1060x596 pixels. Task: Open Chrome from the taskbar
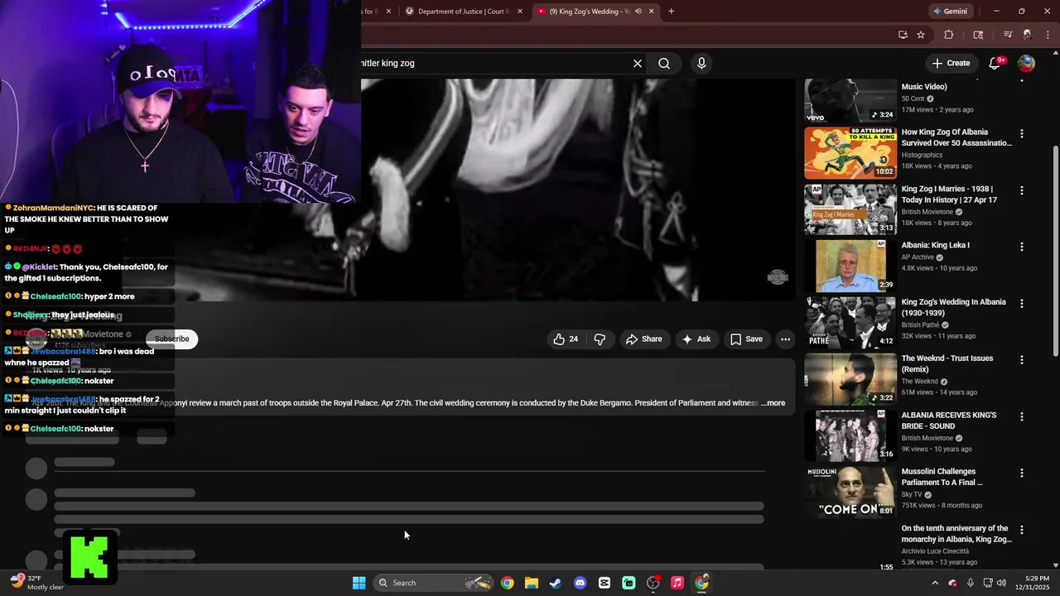507,583
